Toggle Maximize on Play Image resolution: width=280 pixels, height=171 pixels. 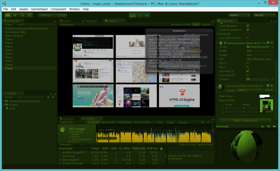[181, 24]
